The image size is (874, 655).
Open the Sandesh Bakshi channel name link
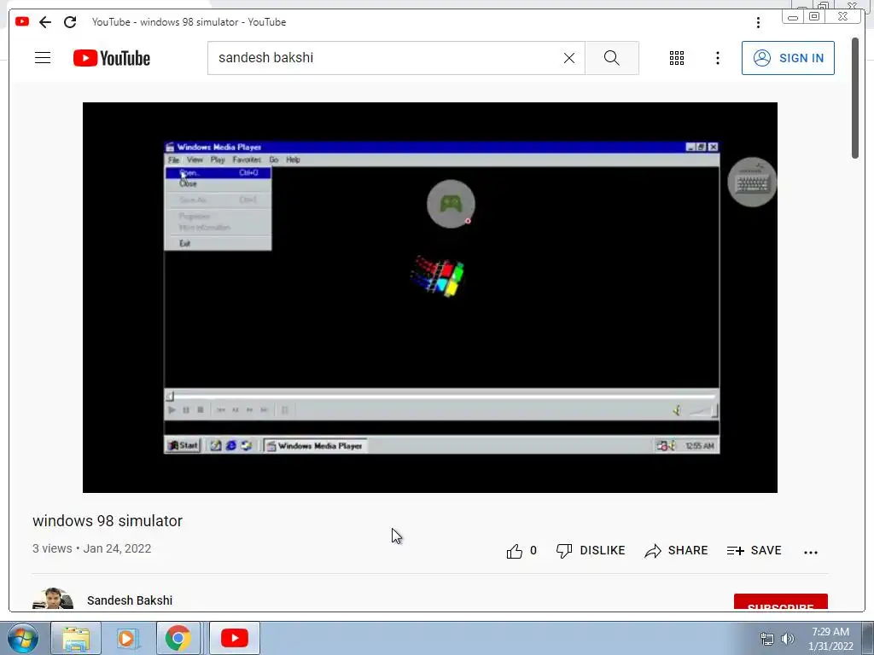tap(130, 600)
